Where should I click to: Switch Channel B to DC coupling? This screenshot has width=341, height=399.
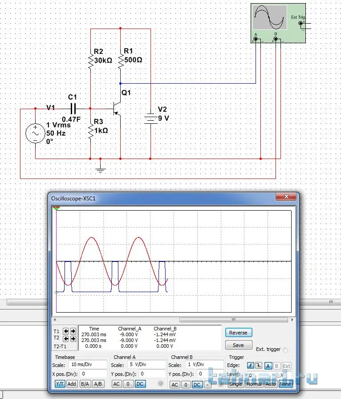[x=197, y=384]
